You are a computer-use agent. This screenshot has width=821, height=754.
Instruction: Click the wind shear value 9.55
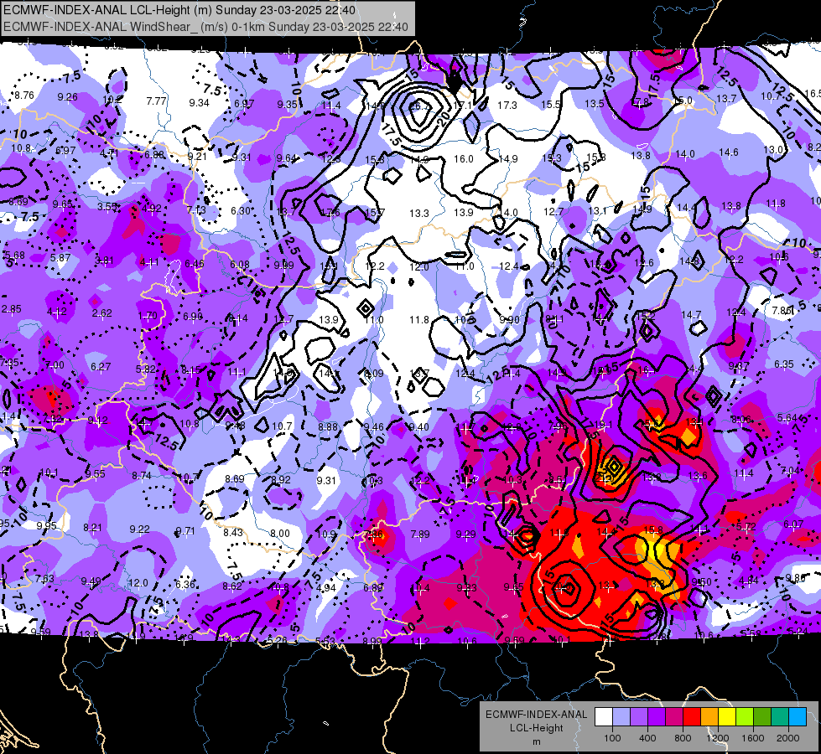point(96,473)
